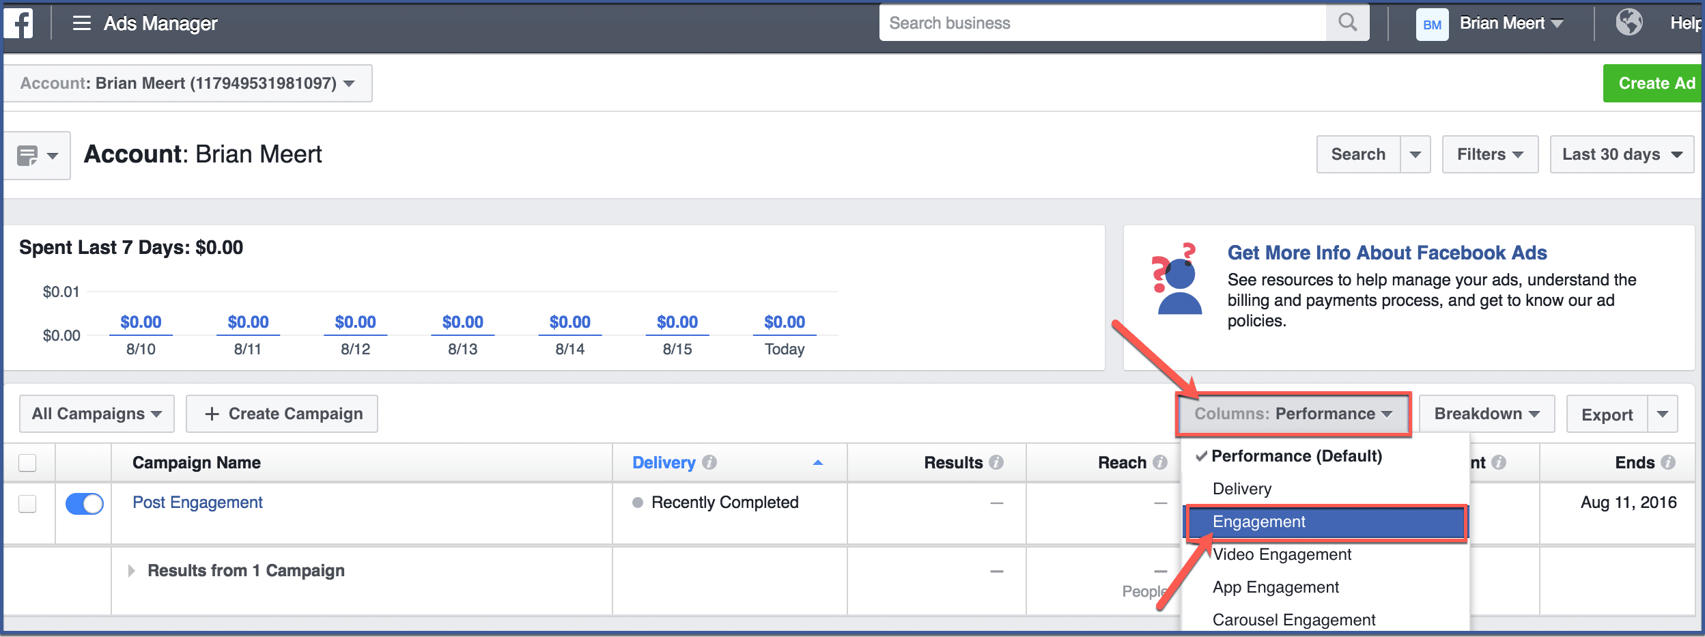Open the Last 30 days date range
Screen dimensions: 1705x637
(x=1622, y=154)
